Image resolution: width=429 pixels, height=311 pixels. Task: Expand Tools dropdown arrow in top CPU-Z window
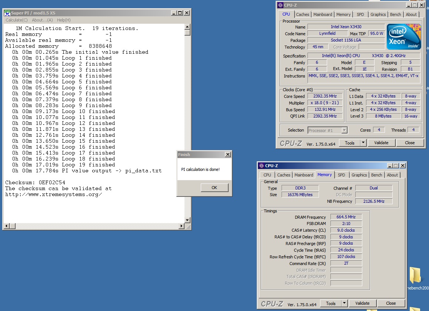click(363, 143)
